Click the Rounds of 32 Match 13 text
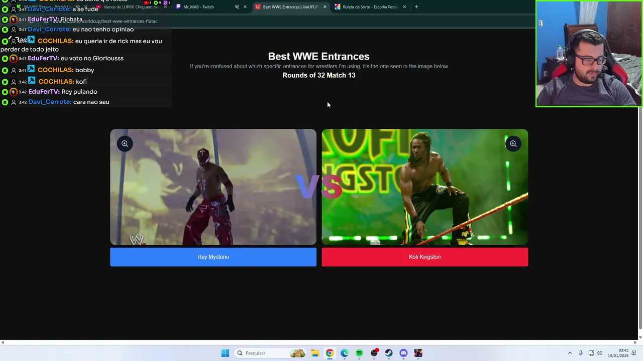 318,75
